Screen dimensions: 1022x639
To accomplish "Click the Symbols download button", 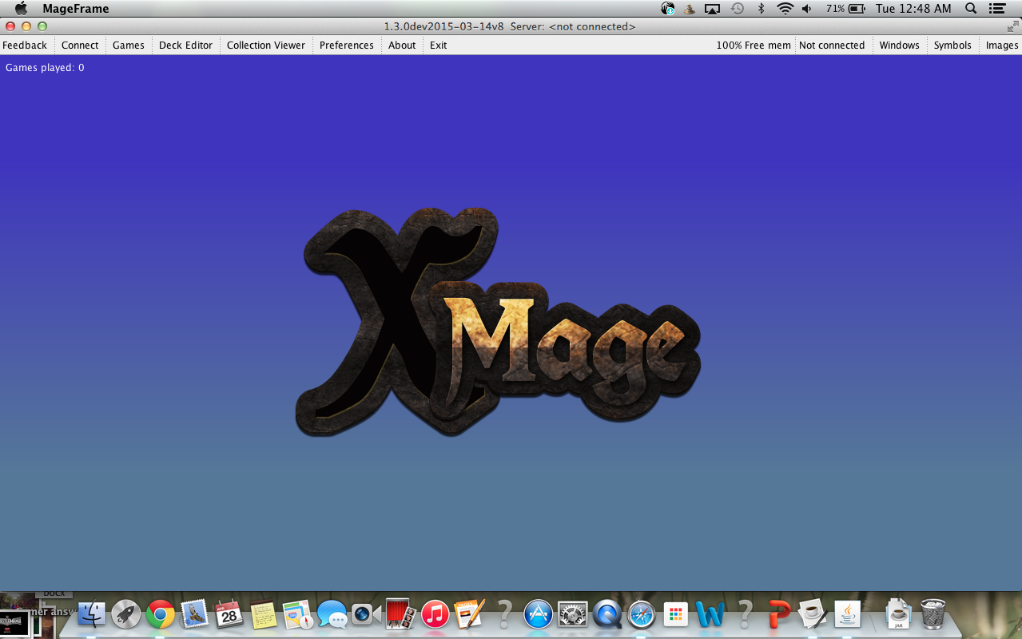I will [952, 46].
